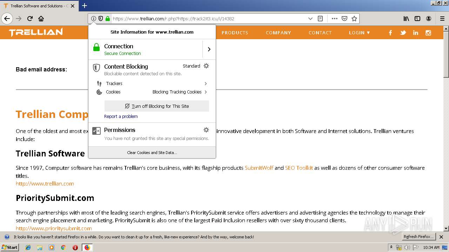
Task: Click Clear Cookies and Site Data
Action: point(152,153)
